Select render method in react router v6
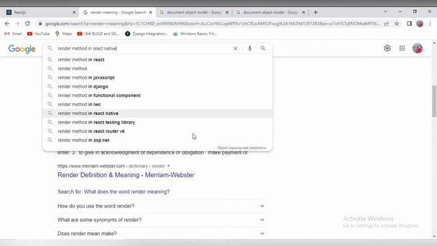 coord(158,131)
